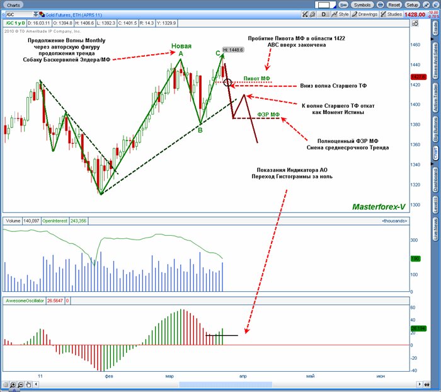
Task: Click the Symbols button
Action: pos(362,5)
